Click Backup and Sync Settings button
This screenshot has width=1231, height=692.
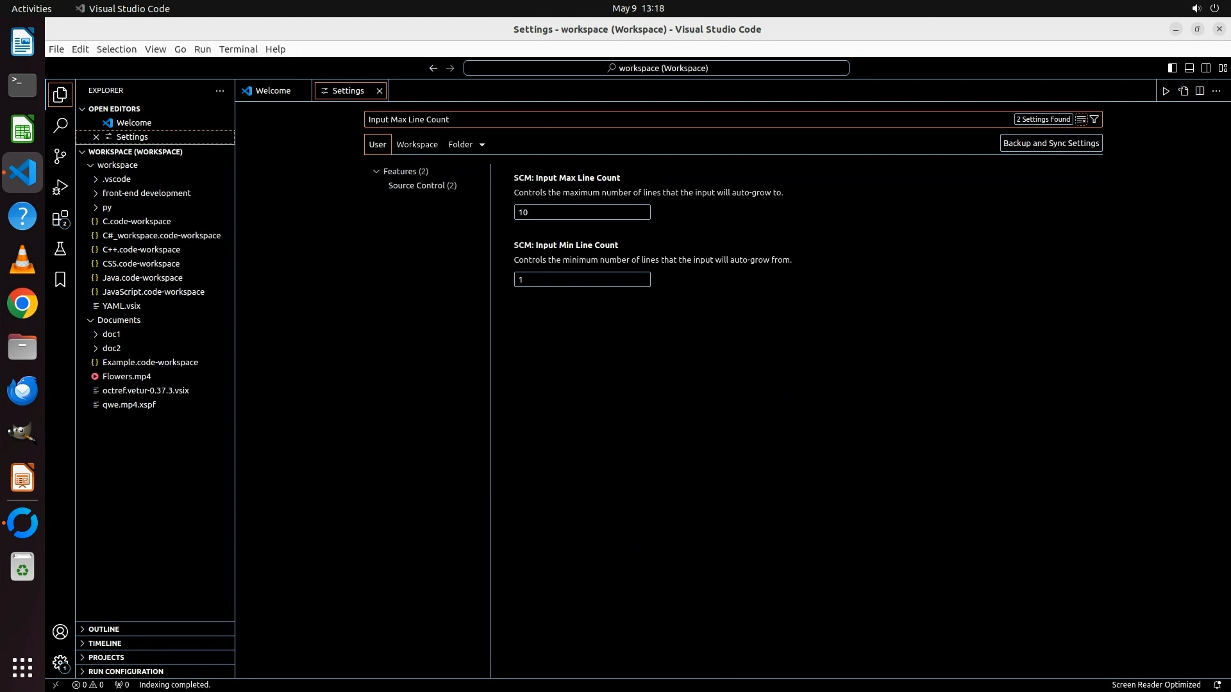pyautogui.click(x=1051, y=144)
